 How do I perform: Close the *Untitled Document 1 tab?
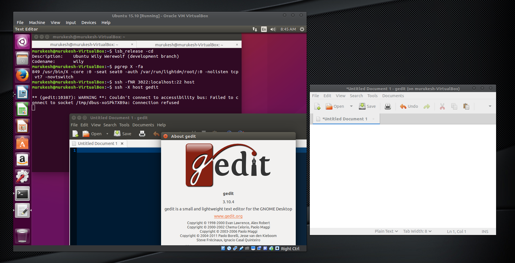pyautogui.click(x=373, y=119)
